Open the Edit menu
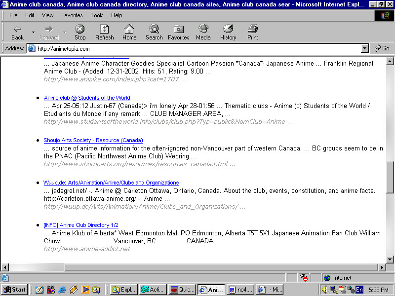 point(30,15)
